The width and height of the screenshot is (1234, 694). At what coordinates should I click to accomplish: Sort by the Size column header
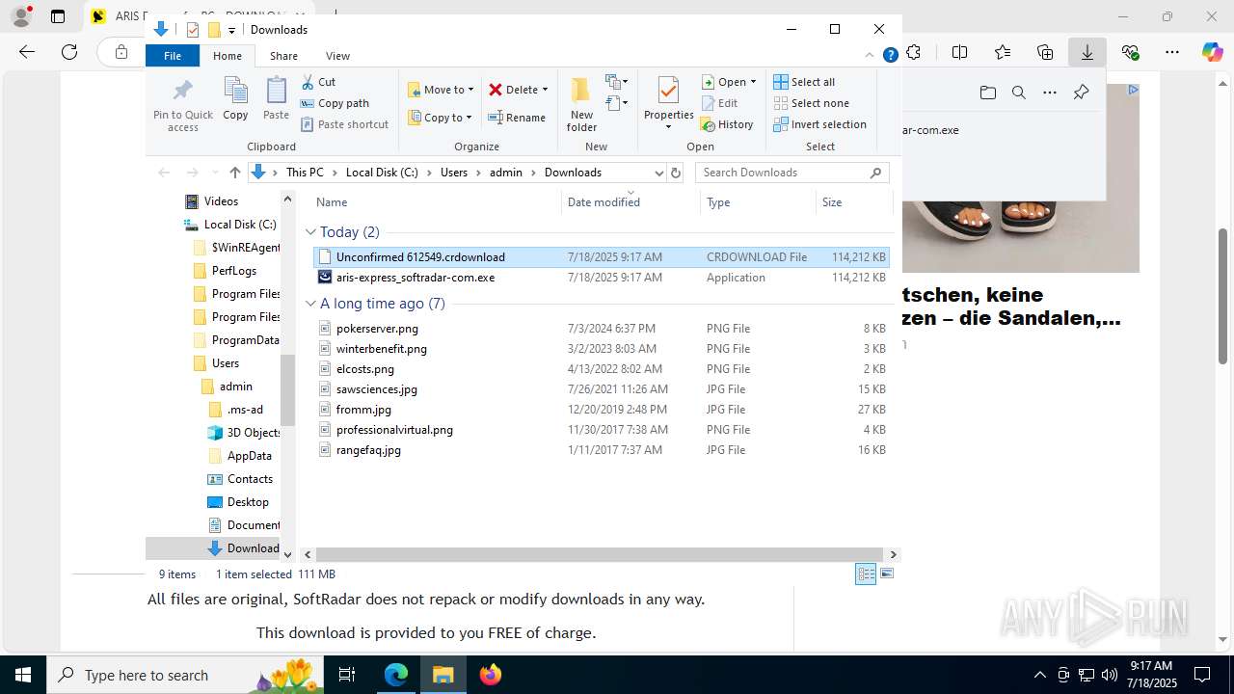click(x=832, y=202)
